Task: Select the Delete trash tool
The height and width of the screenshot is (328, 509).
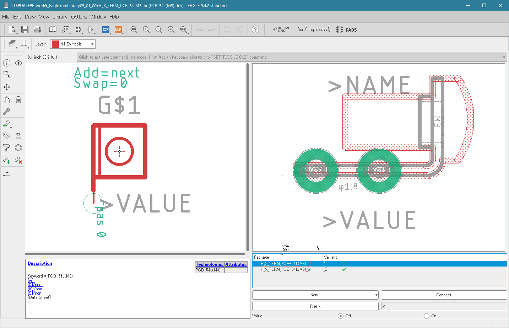Action: (18, 100)
